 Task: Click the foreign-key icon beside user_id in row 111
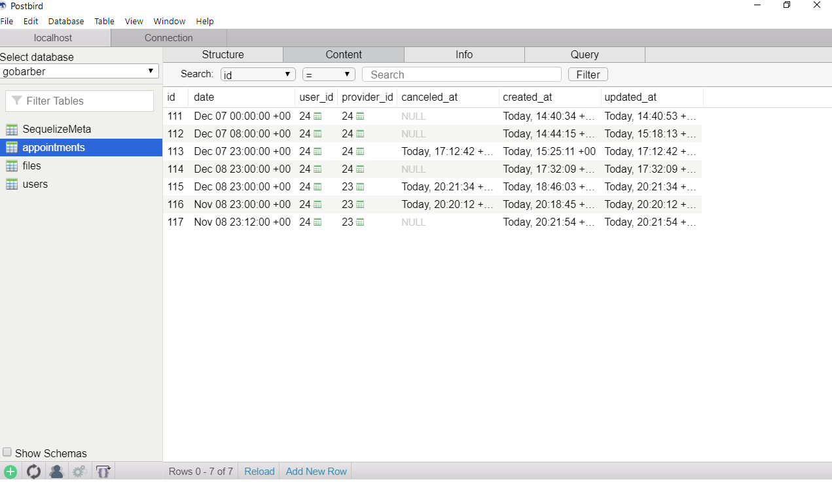[x=319, y=116]
